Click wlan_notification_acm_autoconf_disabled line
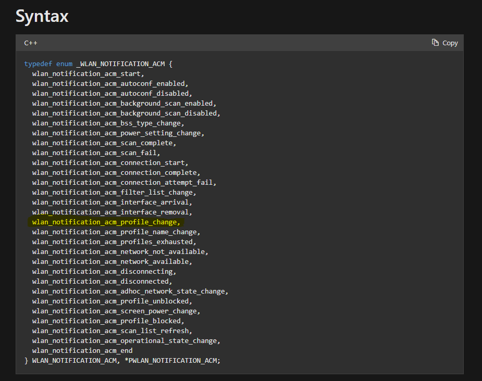Viewport: 482px width, 381px height. coord(112,93)
